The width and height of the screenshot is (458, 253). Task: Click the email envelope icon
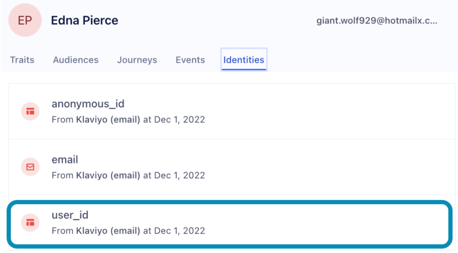pyautogui.click(x=30, y=167)
